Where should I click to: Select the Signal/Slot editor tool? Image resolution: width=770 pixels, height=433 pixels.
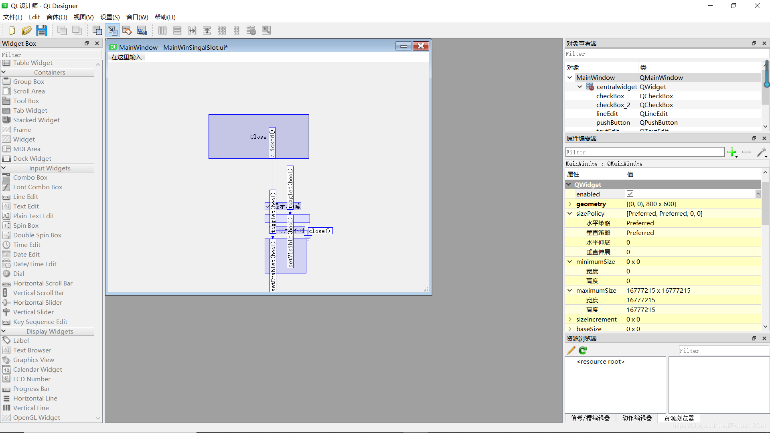(591, 418)
